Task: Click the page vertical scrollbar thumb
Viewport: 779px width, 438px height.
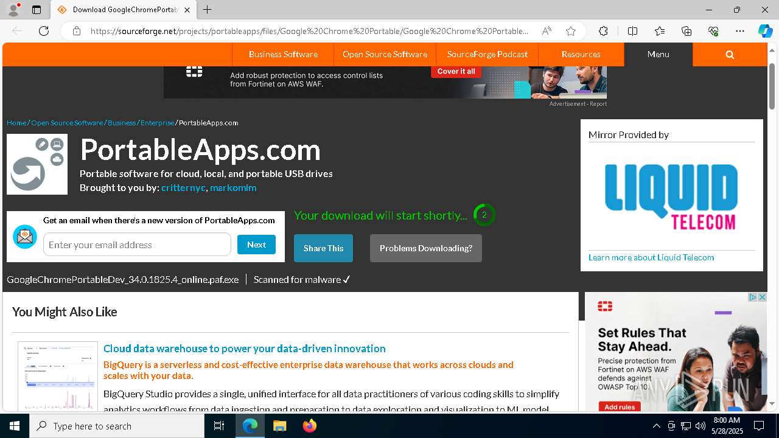Action: [x=772, y=85]
